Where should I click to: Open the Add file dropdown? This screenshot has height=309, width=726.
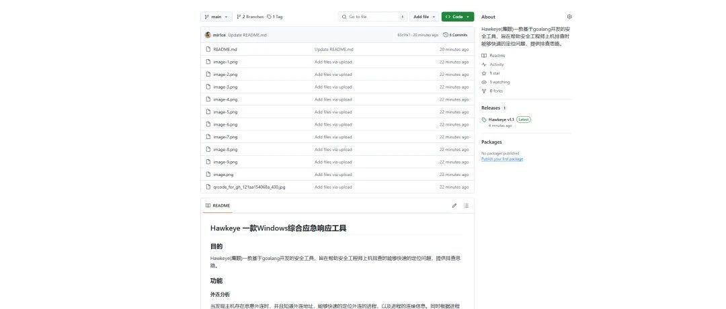(424, 17)
